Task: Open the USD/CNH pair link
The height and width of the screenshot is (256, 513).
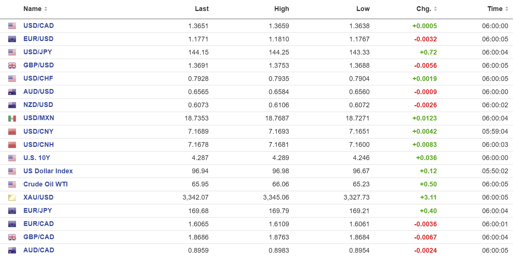Action: (x=38, y=145)
